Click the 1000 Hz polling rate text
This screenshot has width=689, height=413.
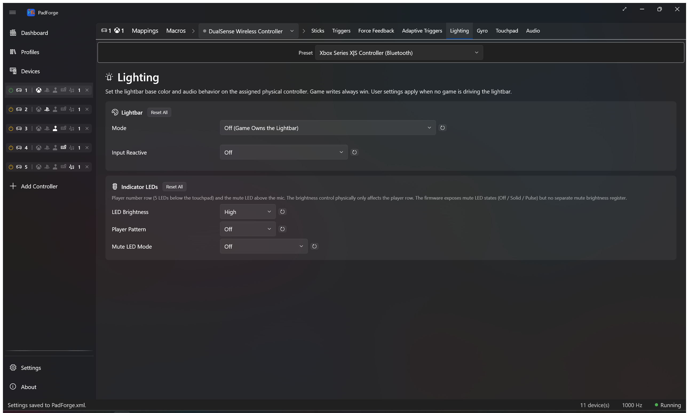pyautogui.click(x=632, y=405)
